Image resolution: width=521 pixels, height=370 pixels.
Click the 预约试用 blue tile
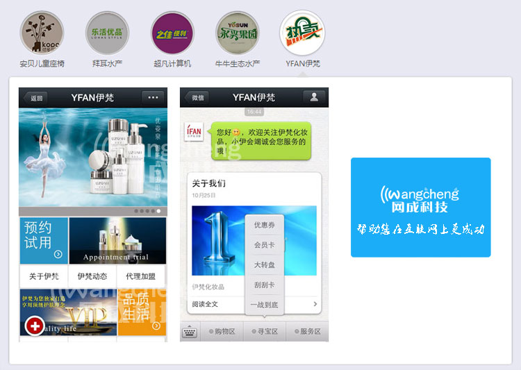[43, 240]
